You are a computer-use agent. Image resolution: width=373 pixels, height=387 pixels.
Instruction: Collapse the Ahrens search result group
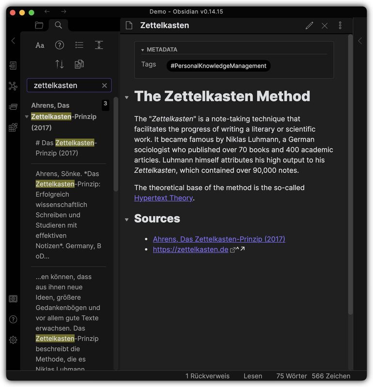pos(27,117)
